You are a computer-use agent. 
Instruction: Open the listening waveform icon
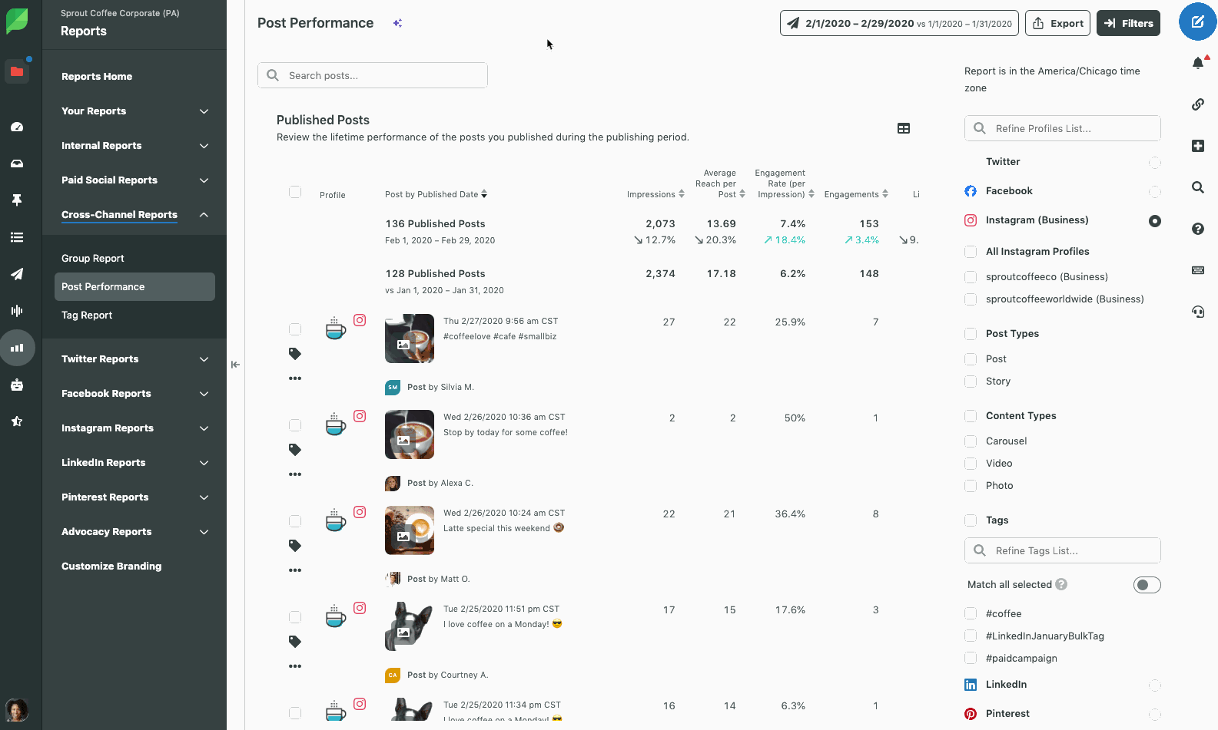click(x=17, y=311)
